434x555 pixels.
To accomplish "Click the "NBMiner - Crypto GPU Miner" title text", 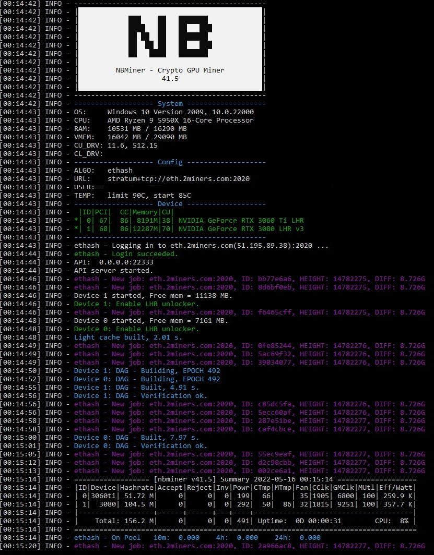I will click(x=170, y=70).
